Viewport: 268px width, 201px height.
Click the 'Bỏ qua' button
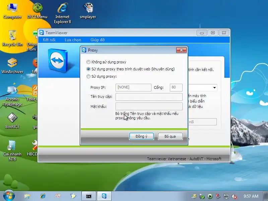coord(170,136)
